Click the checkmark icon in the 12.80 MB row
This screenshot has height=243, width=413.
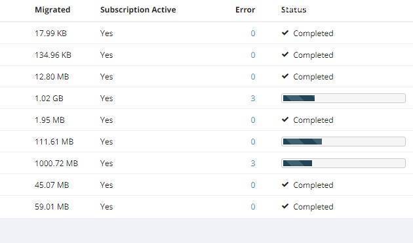(x=285, y=76)
